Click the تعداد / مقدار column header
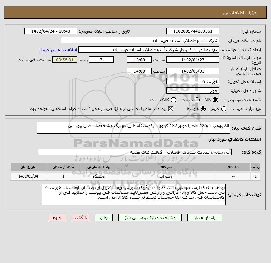Viewport: 271px width, 263px height. click(x=63, y=167)
